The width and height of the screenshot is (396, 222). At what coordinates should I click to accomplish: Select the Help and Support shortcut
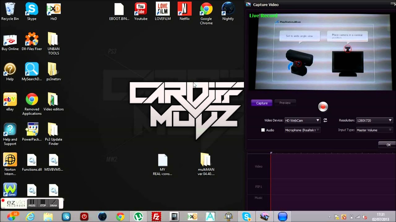tap(10, 134)
